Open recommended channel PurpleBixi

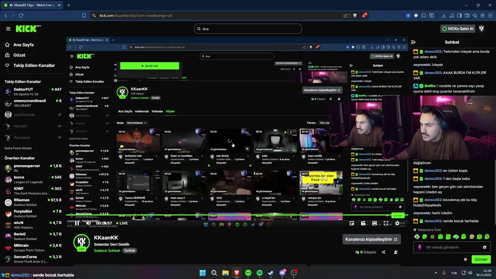tap(33, 214)
